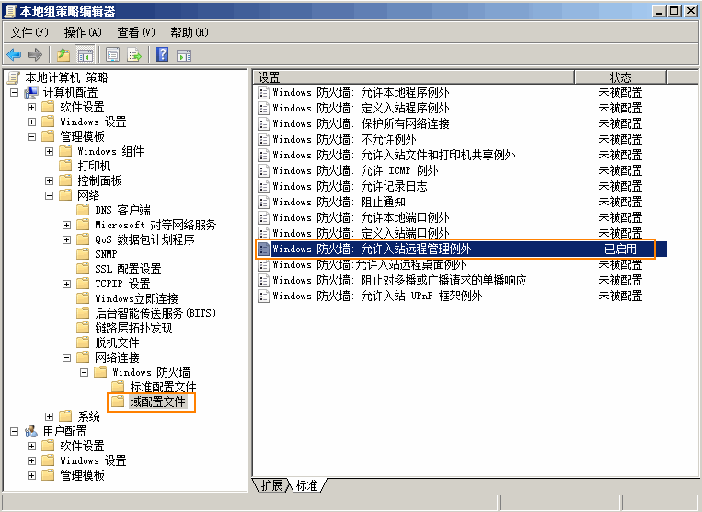Screen dimensions: 702x512
Task: Open Help via the question mark icon
Action: click(162, 54)
